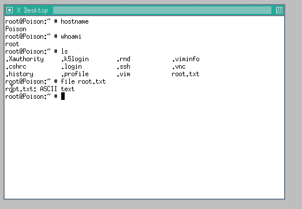Image resolution: width=302 pixels, height=209 pixels.
Task: Click the 'hostname' command text
Action: (74, 21)
